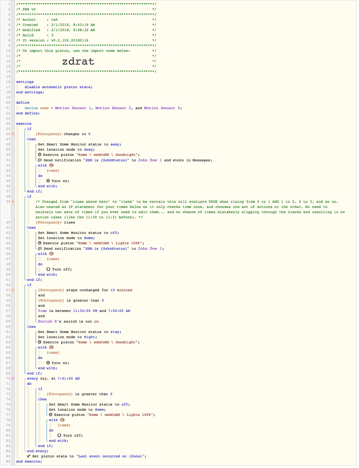
Task: Click "end every;" on line 84
Action: pos(38,451)
